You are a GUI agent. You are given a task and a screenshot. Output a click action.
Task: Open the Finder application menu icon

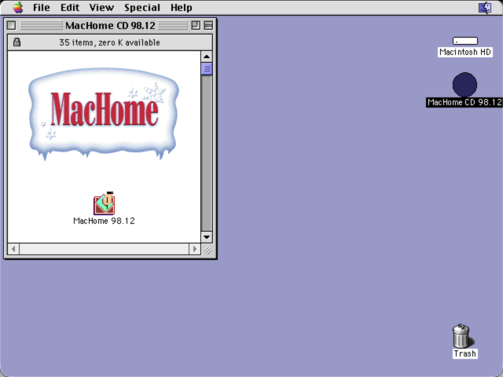click(485, 7)
